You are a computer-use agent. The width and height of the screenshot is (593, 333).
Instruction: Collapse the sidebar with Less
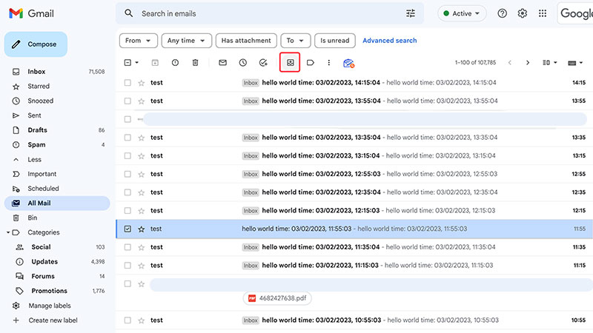(x=34, y=160)
